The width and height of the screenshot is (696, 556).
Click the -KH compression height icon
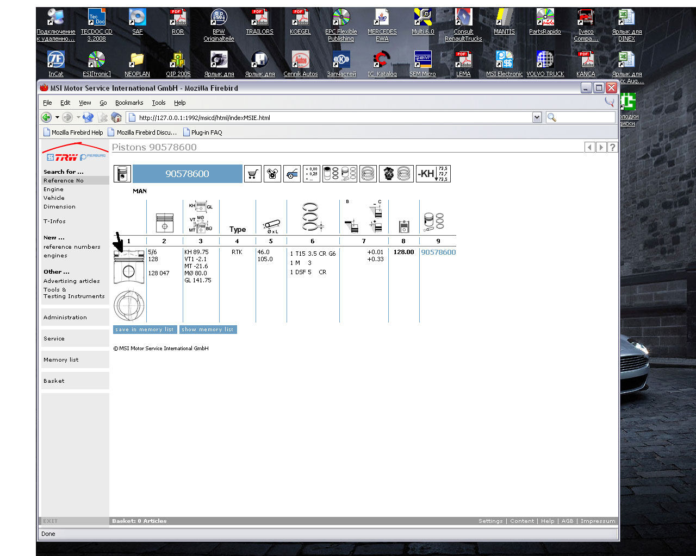pyautogui.click(x=433, y=174)
